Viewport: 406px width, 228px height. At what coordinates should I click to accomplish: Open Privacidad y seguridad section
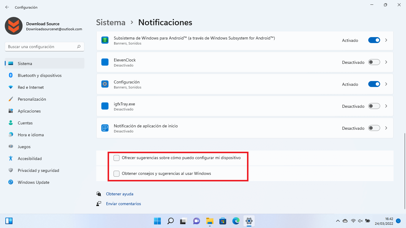click(45, 170)
